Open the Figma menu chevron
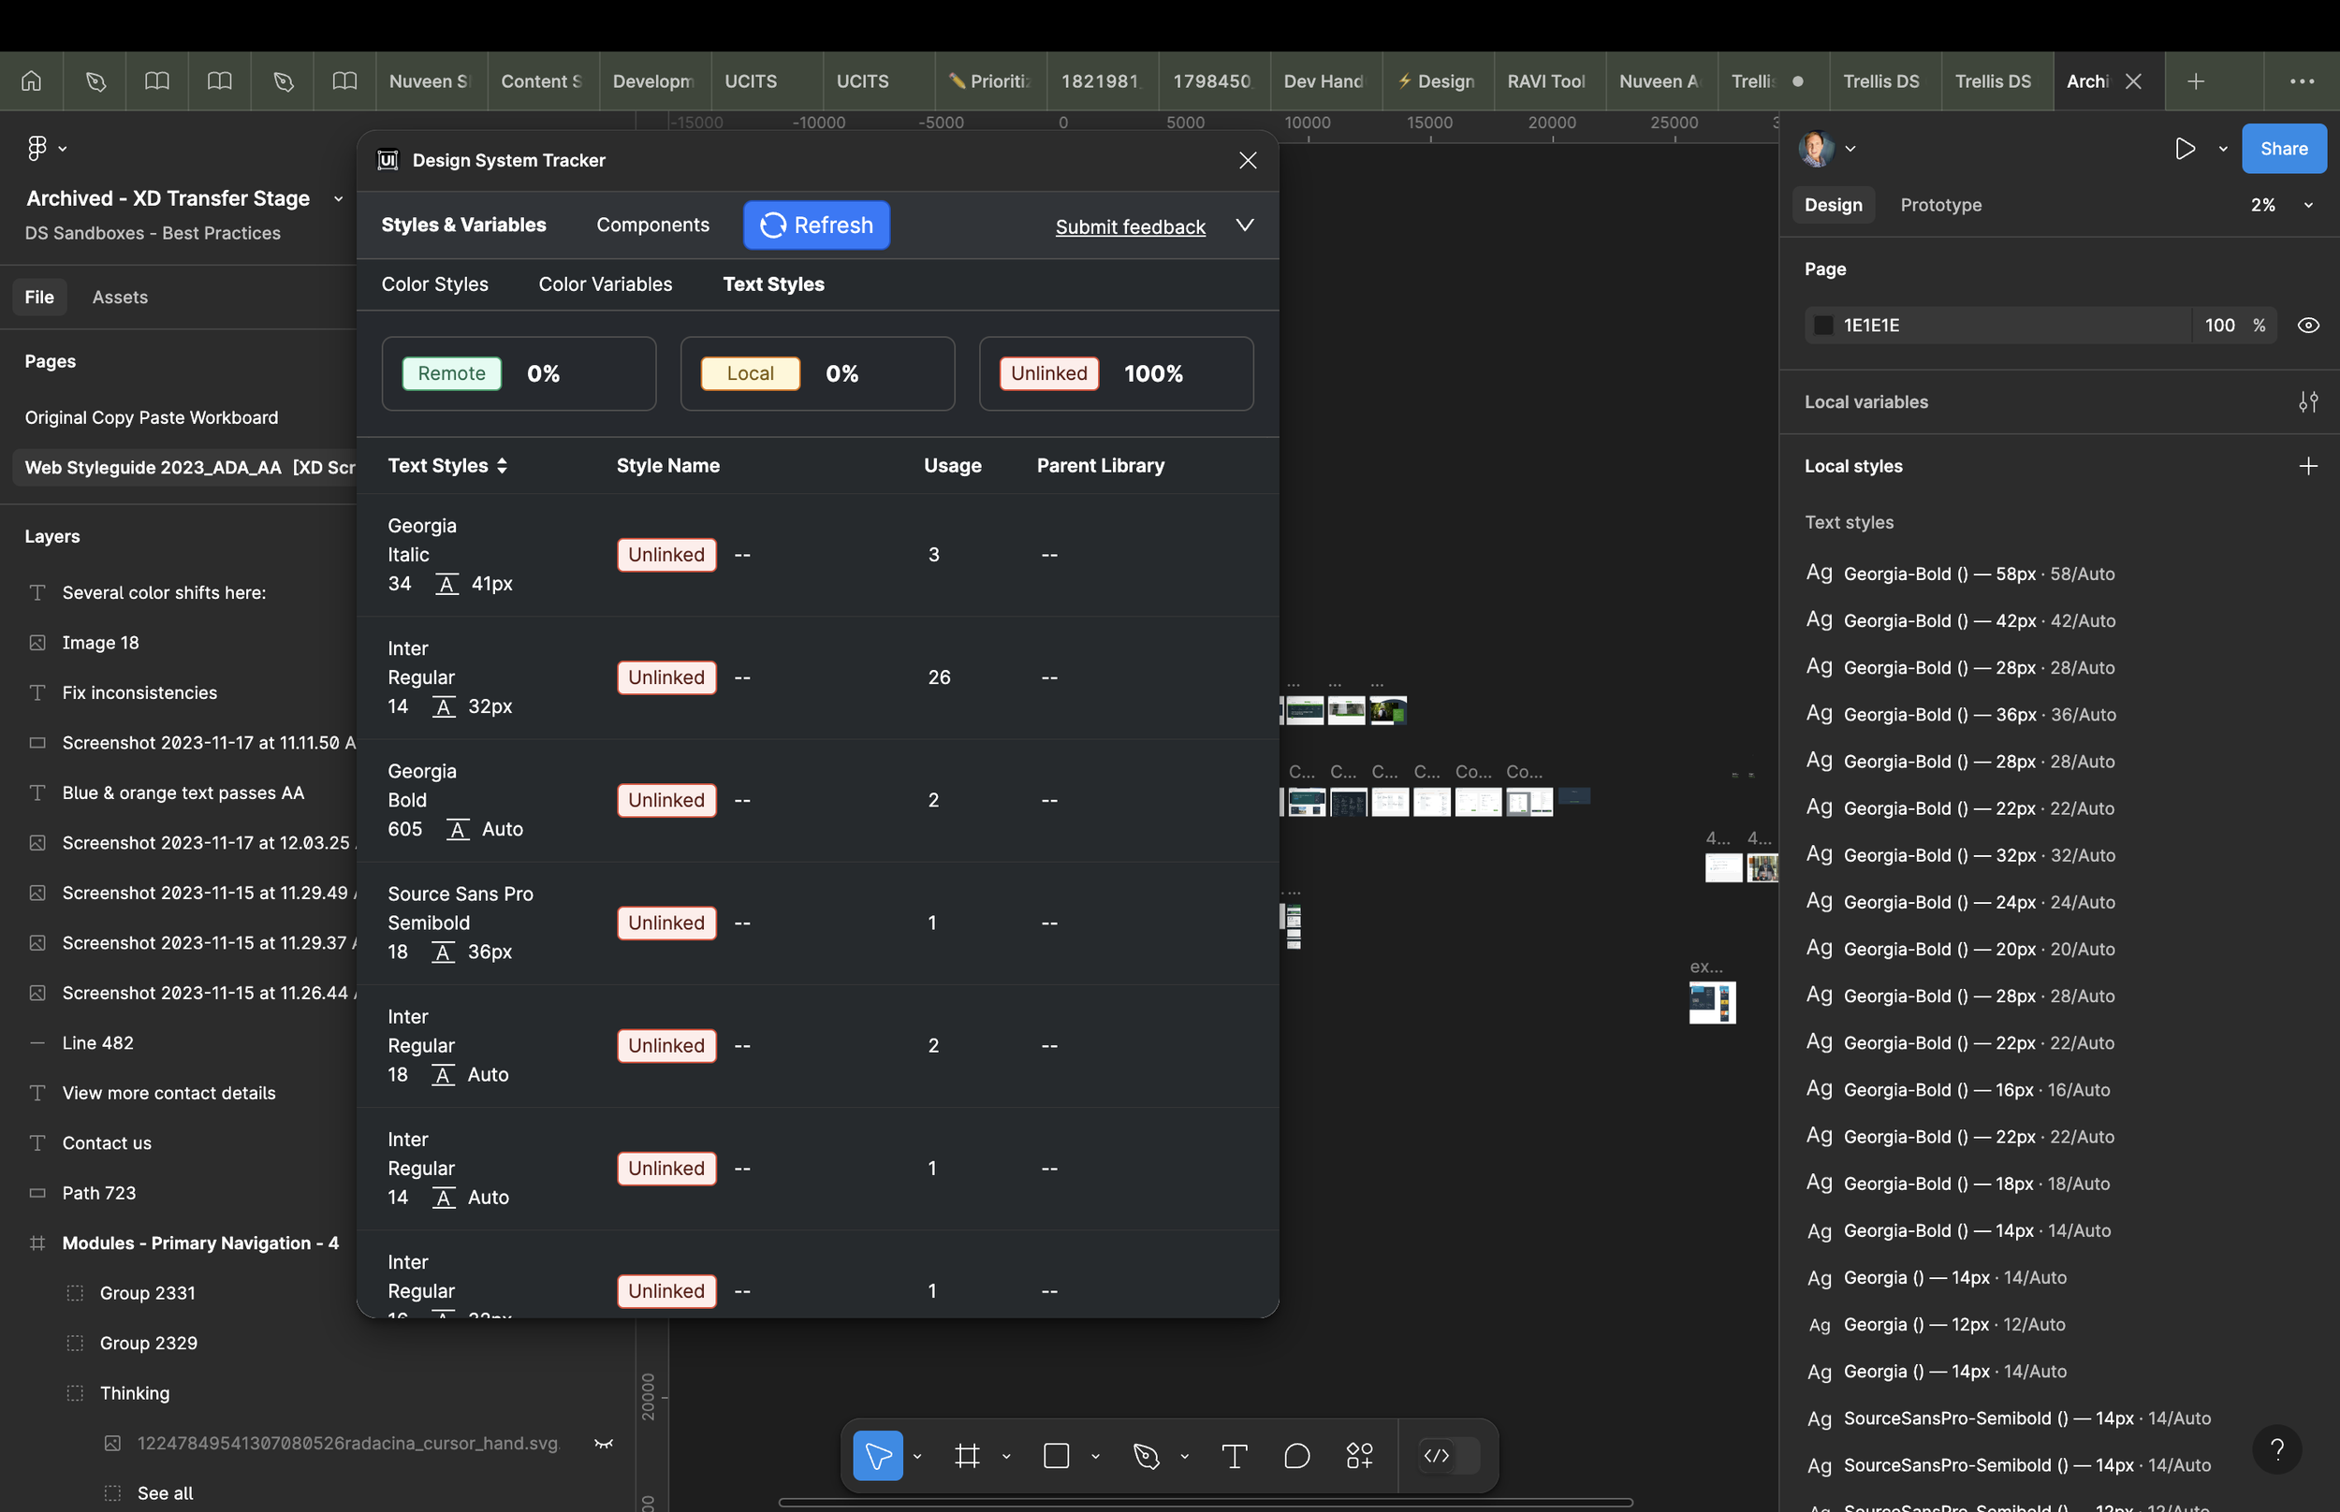 coord(63,148)
